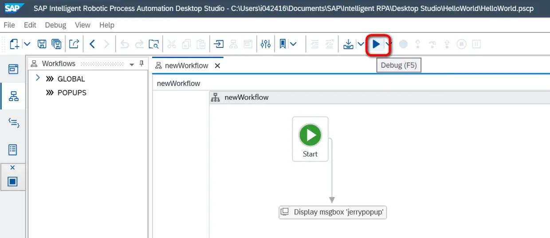Click the Step Into debug icon
Screen dimensions: 550x238
tap(418, 44)
